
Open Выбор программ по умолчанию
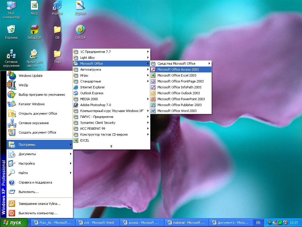pyautogui.click(x=40, y=95)
